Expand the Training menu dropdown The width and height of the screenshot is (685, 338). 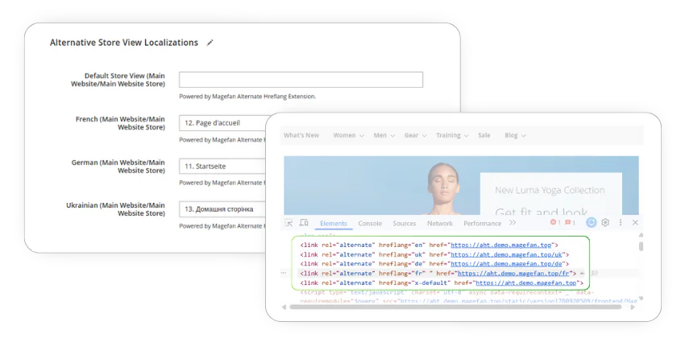[x=452, y=135]
